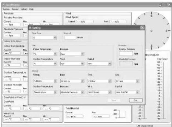Click the Wind Speed Current field
Screen dimensions: 172x127
point(85,22)
